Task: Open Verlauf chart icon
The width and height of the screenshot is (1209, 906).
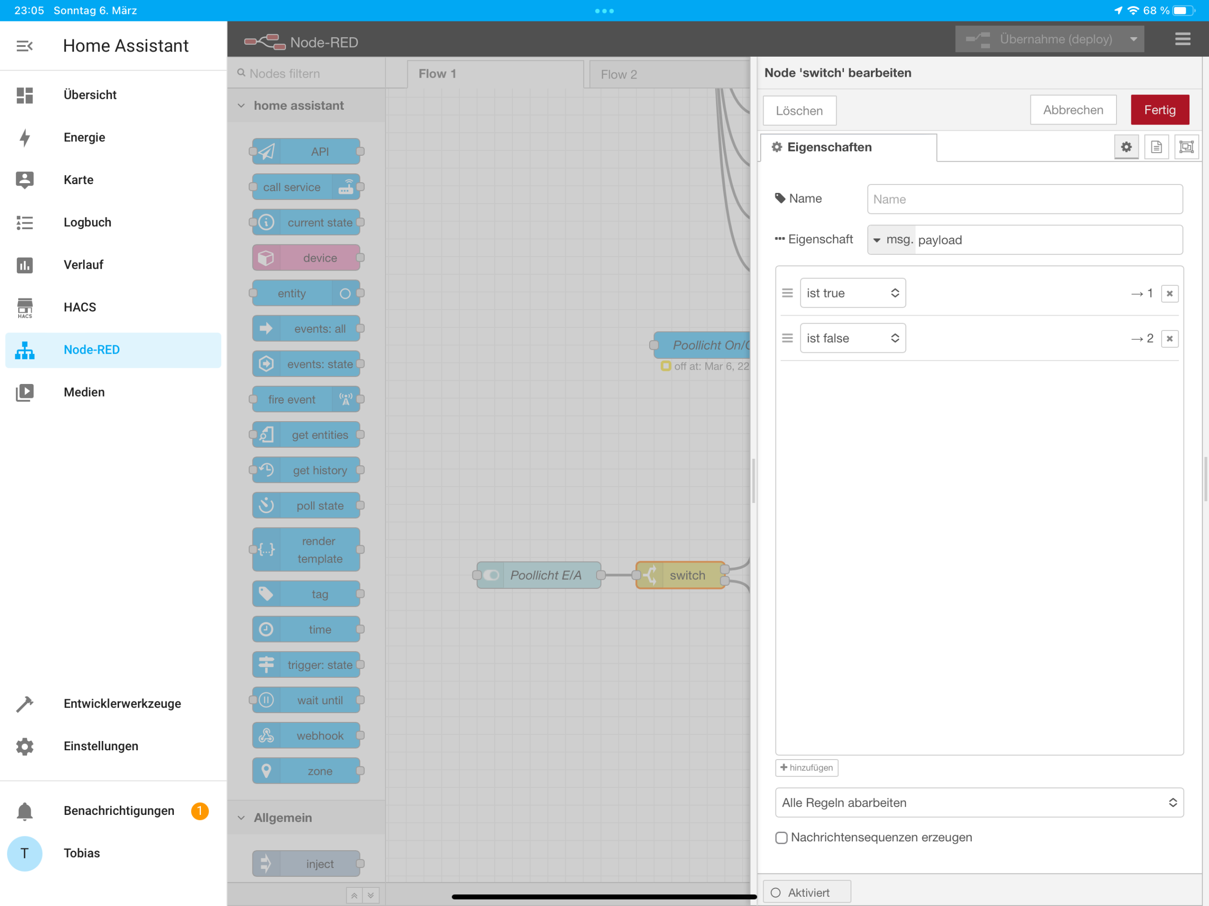Action: coord(25,265)
